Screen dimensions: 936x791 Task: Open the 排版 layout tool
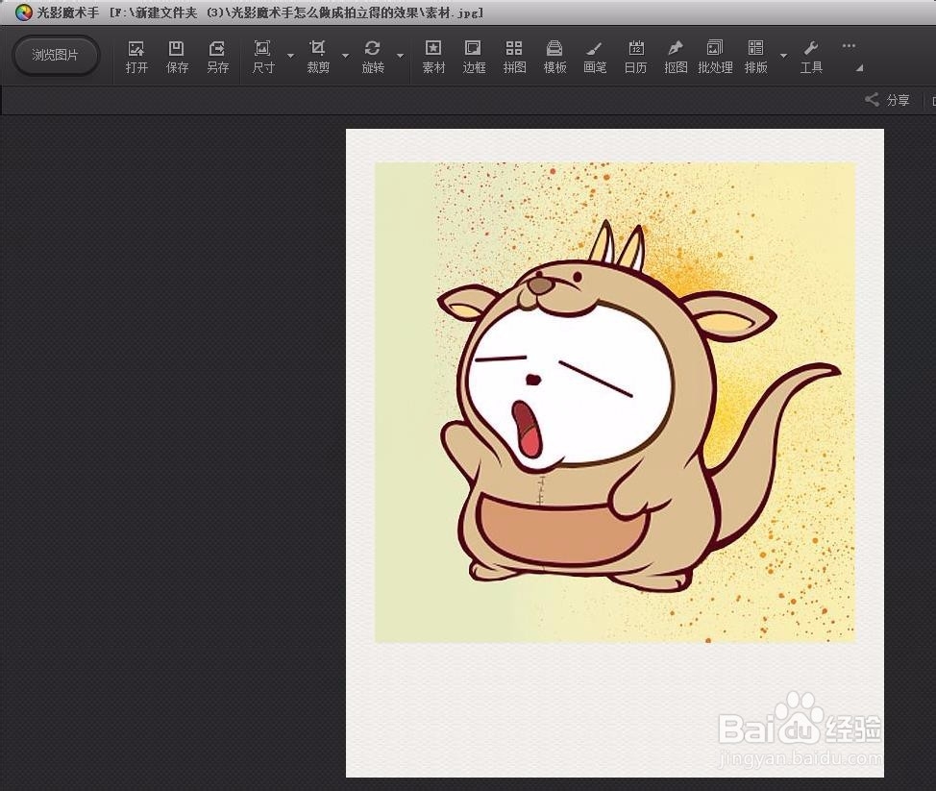click(x=755, y=57)
